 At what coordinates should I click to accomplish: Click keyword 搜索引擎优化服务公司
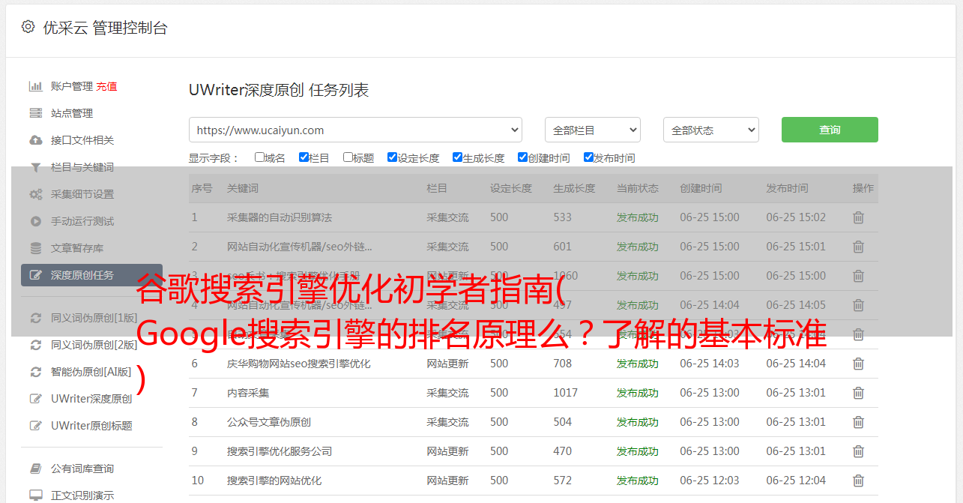[280, 451]
